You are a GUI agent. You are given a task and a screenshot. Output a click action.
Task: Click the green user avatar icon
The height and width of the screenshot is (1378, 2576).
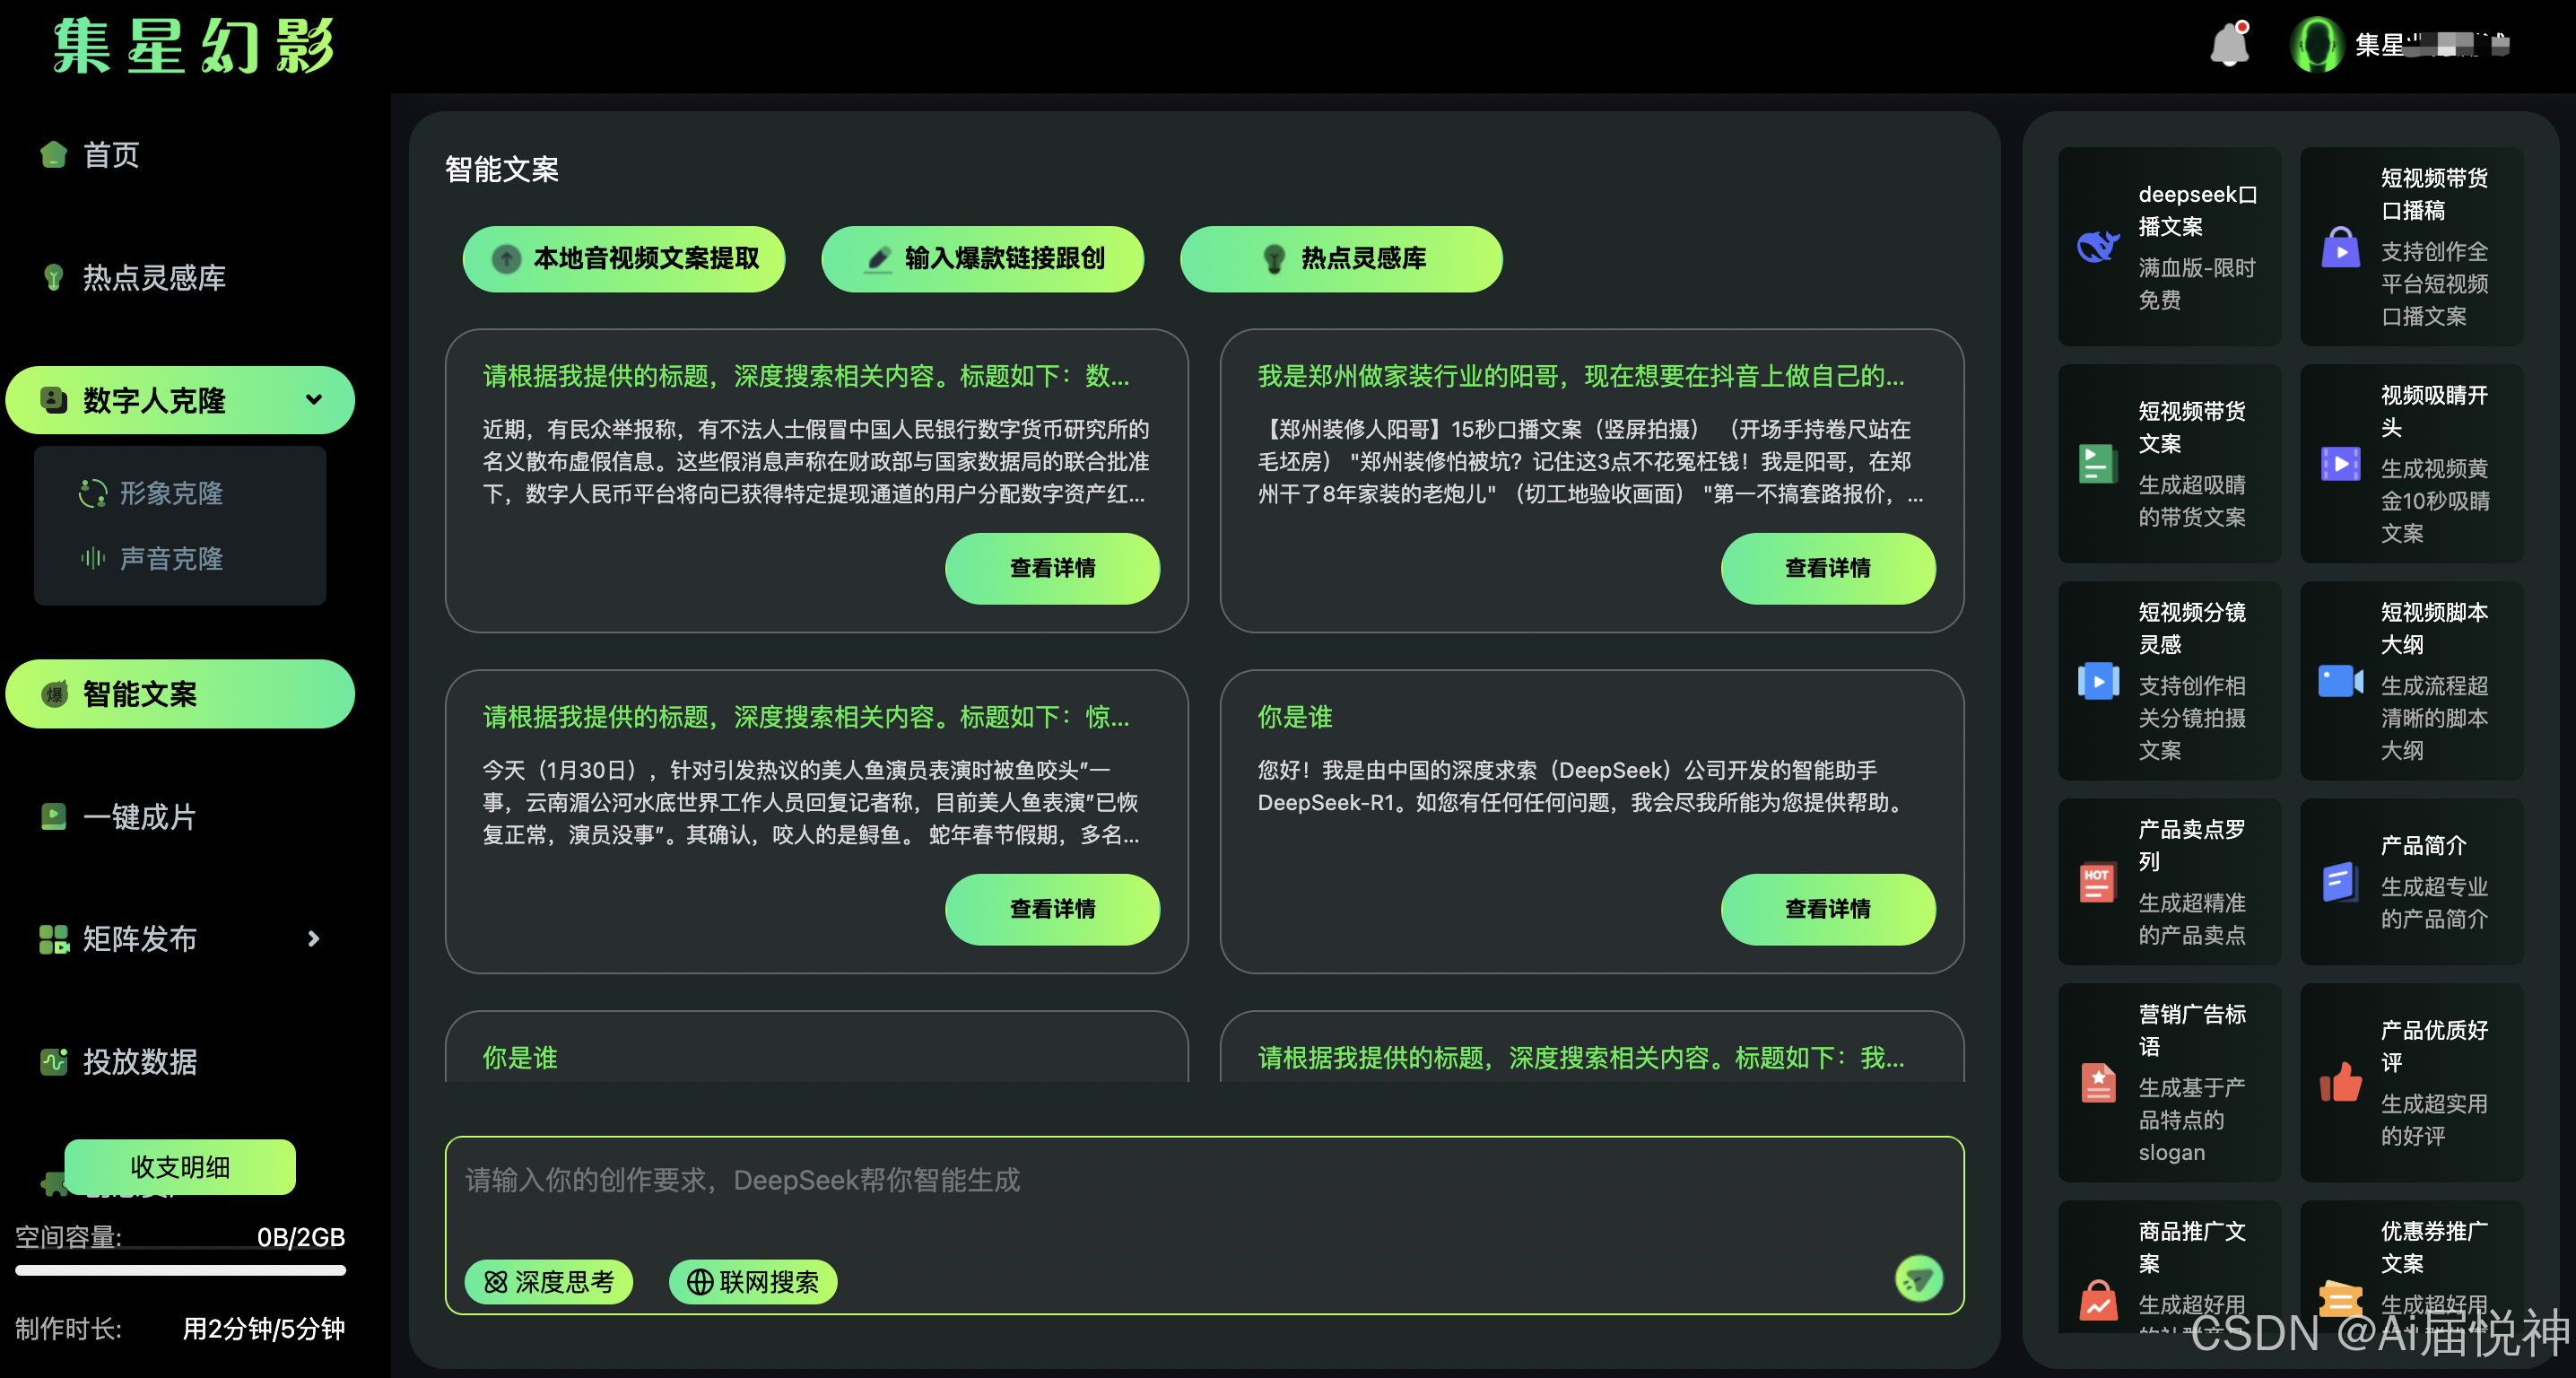point(2316,45)
